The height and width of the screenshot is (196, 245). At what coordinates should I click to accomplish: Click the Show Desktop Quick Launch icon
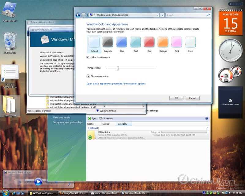(x=18, y=193)
